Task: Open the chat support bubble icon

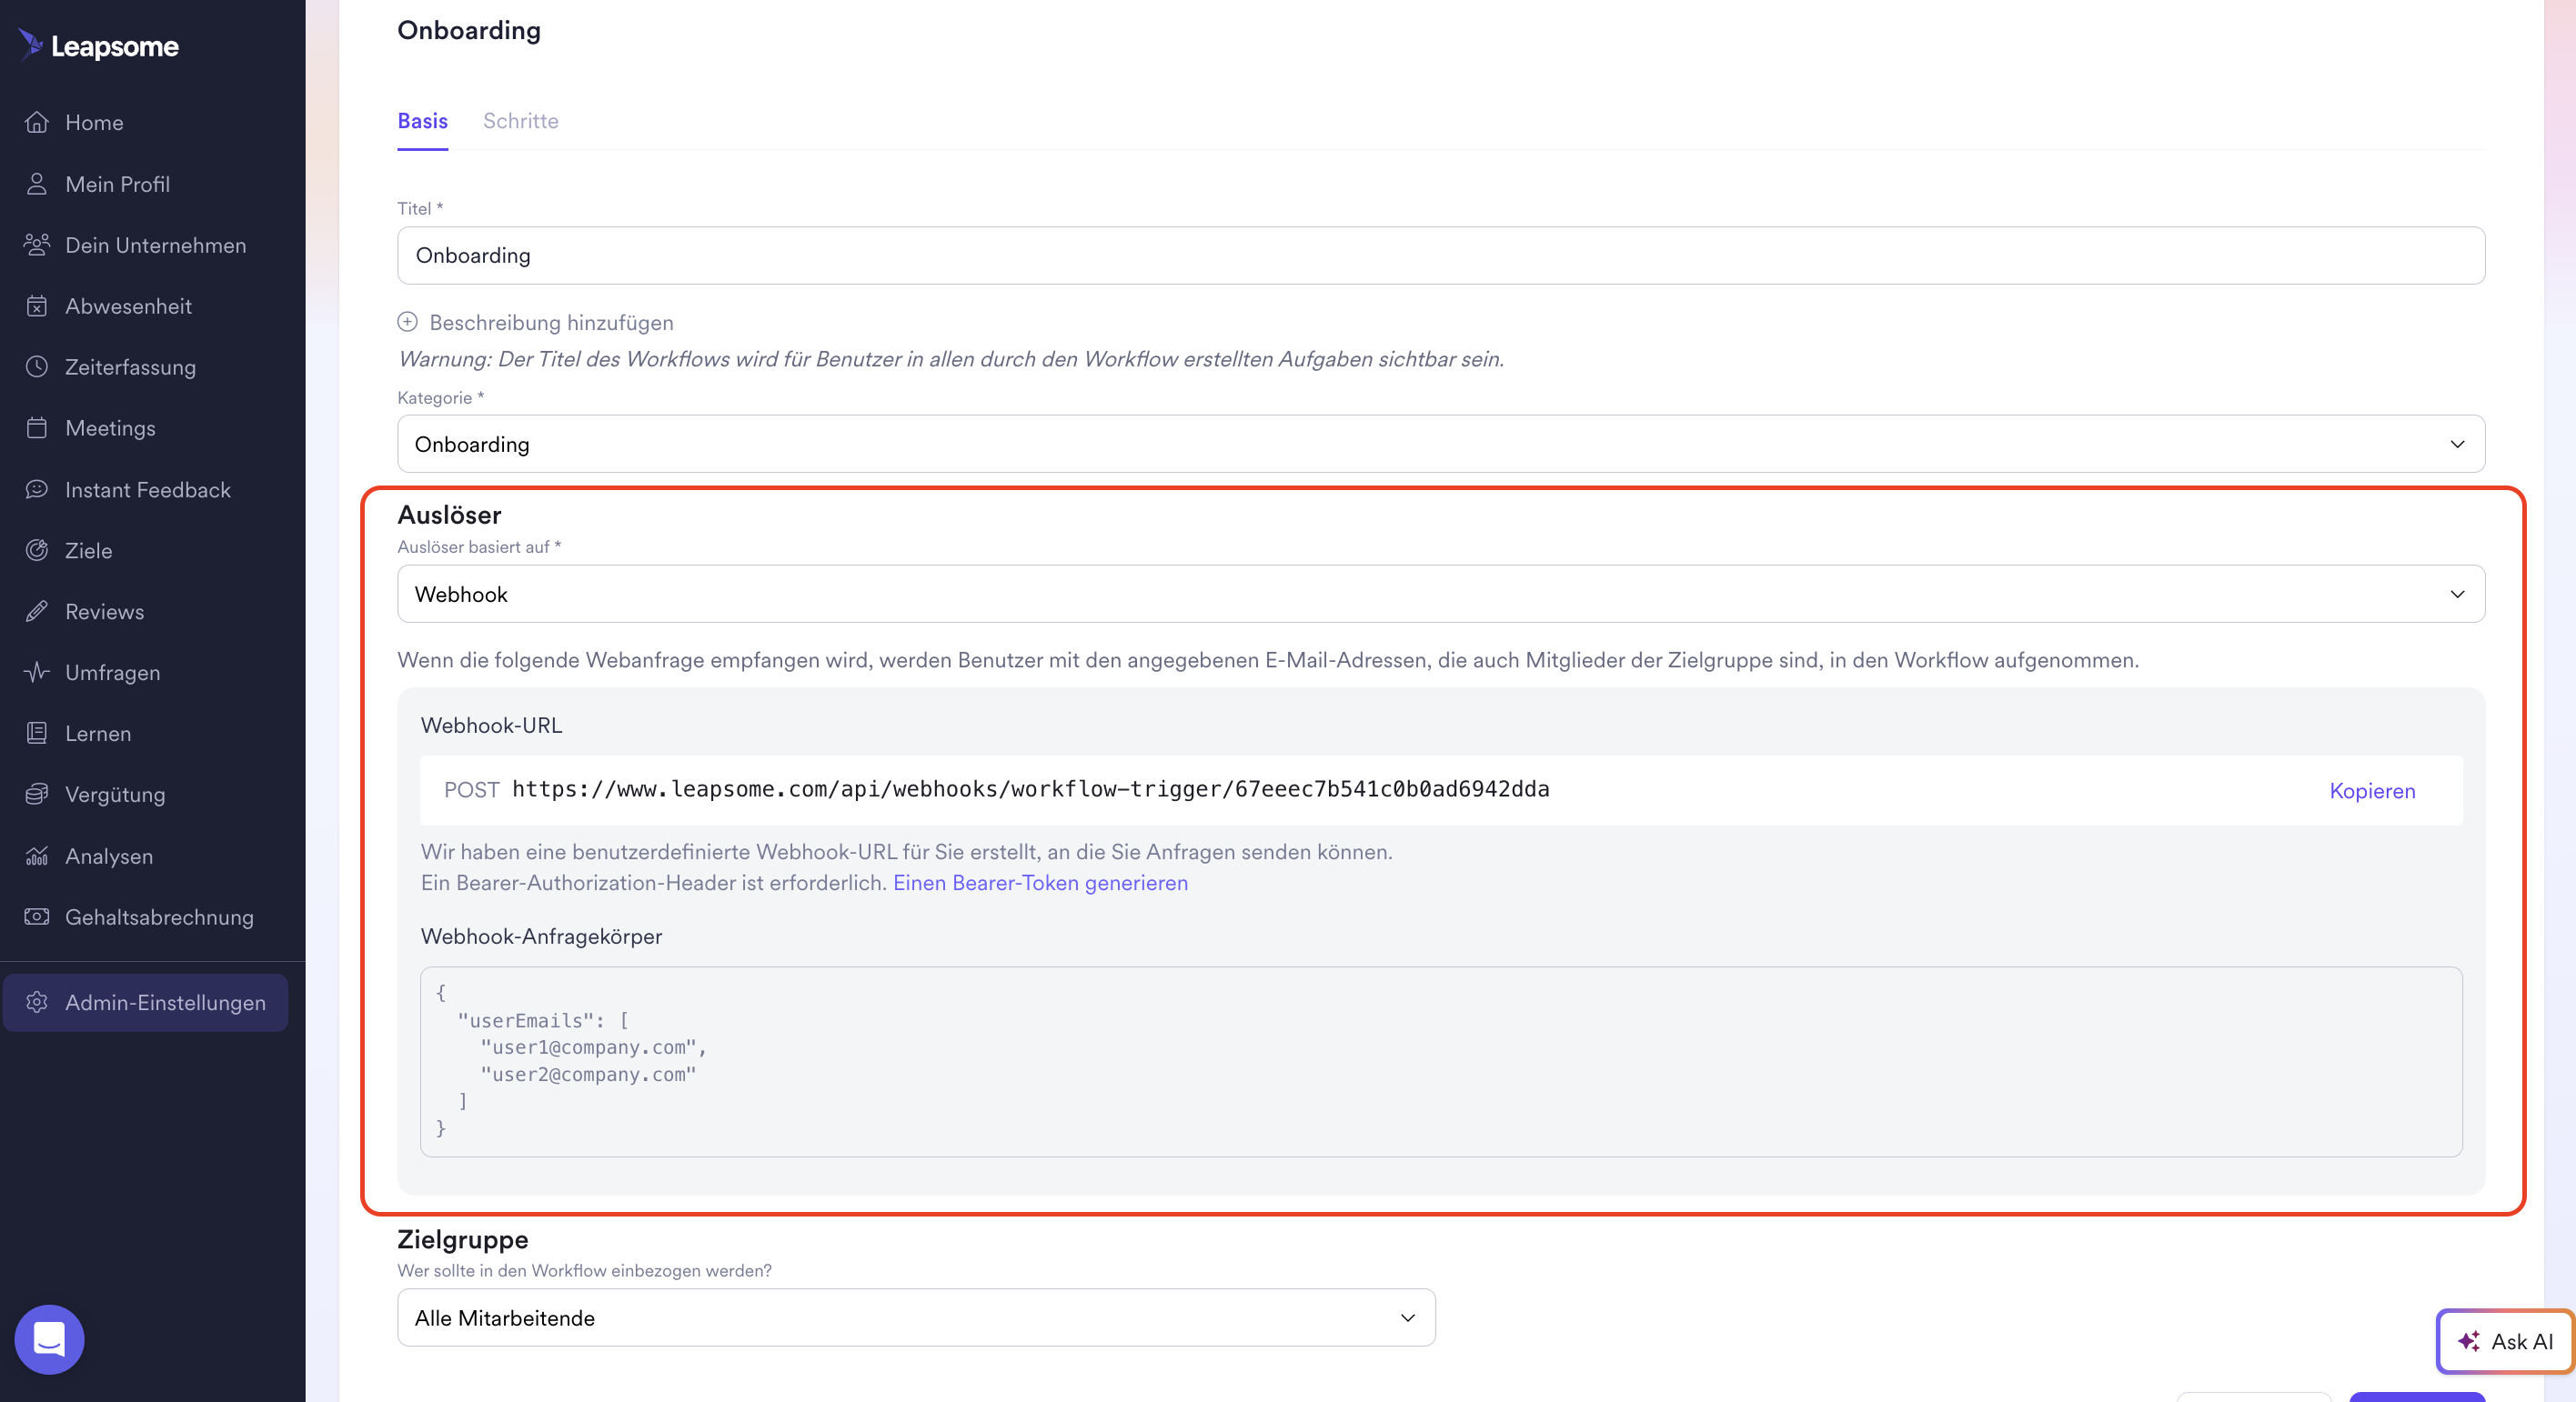Action: (49, 1339)
